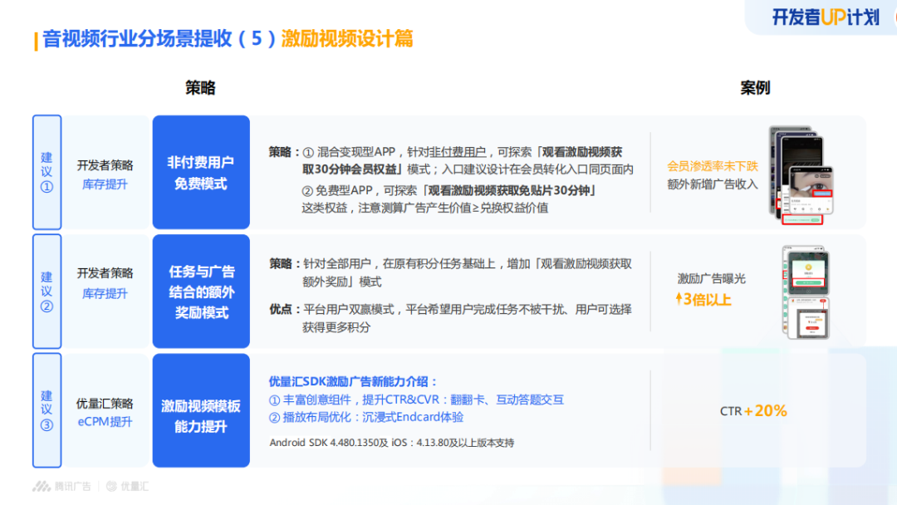Click the 额外新增广告收入 text
This screenshot has height=505, width=897.
pyautogui.click(x=713, y=184)
